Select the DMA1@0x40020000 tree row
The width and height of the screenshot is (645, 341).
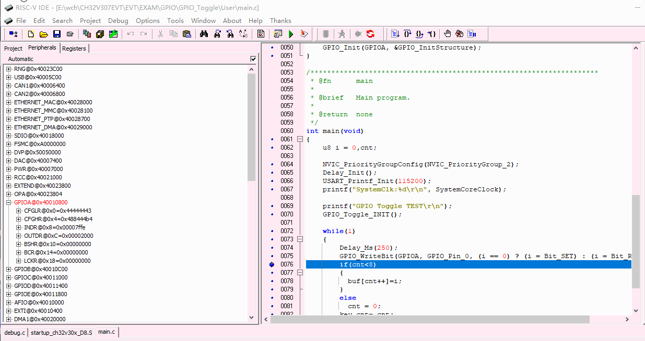coord(40,319)
